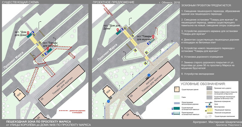Click the "СУЩЕСТВУЮЩАЯ СХЕМА" heading
The height and width of the screenshot is (127, 242).
[x=17, y=2]
